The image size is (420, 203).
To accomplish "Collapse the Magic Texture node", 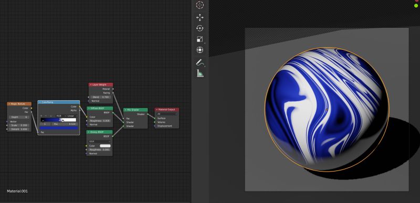I will click(9, 104).
